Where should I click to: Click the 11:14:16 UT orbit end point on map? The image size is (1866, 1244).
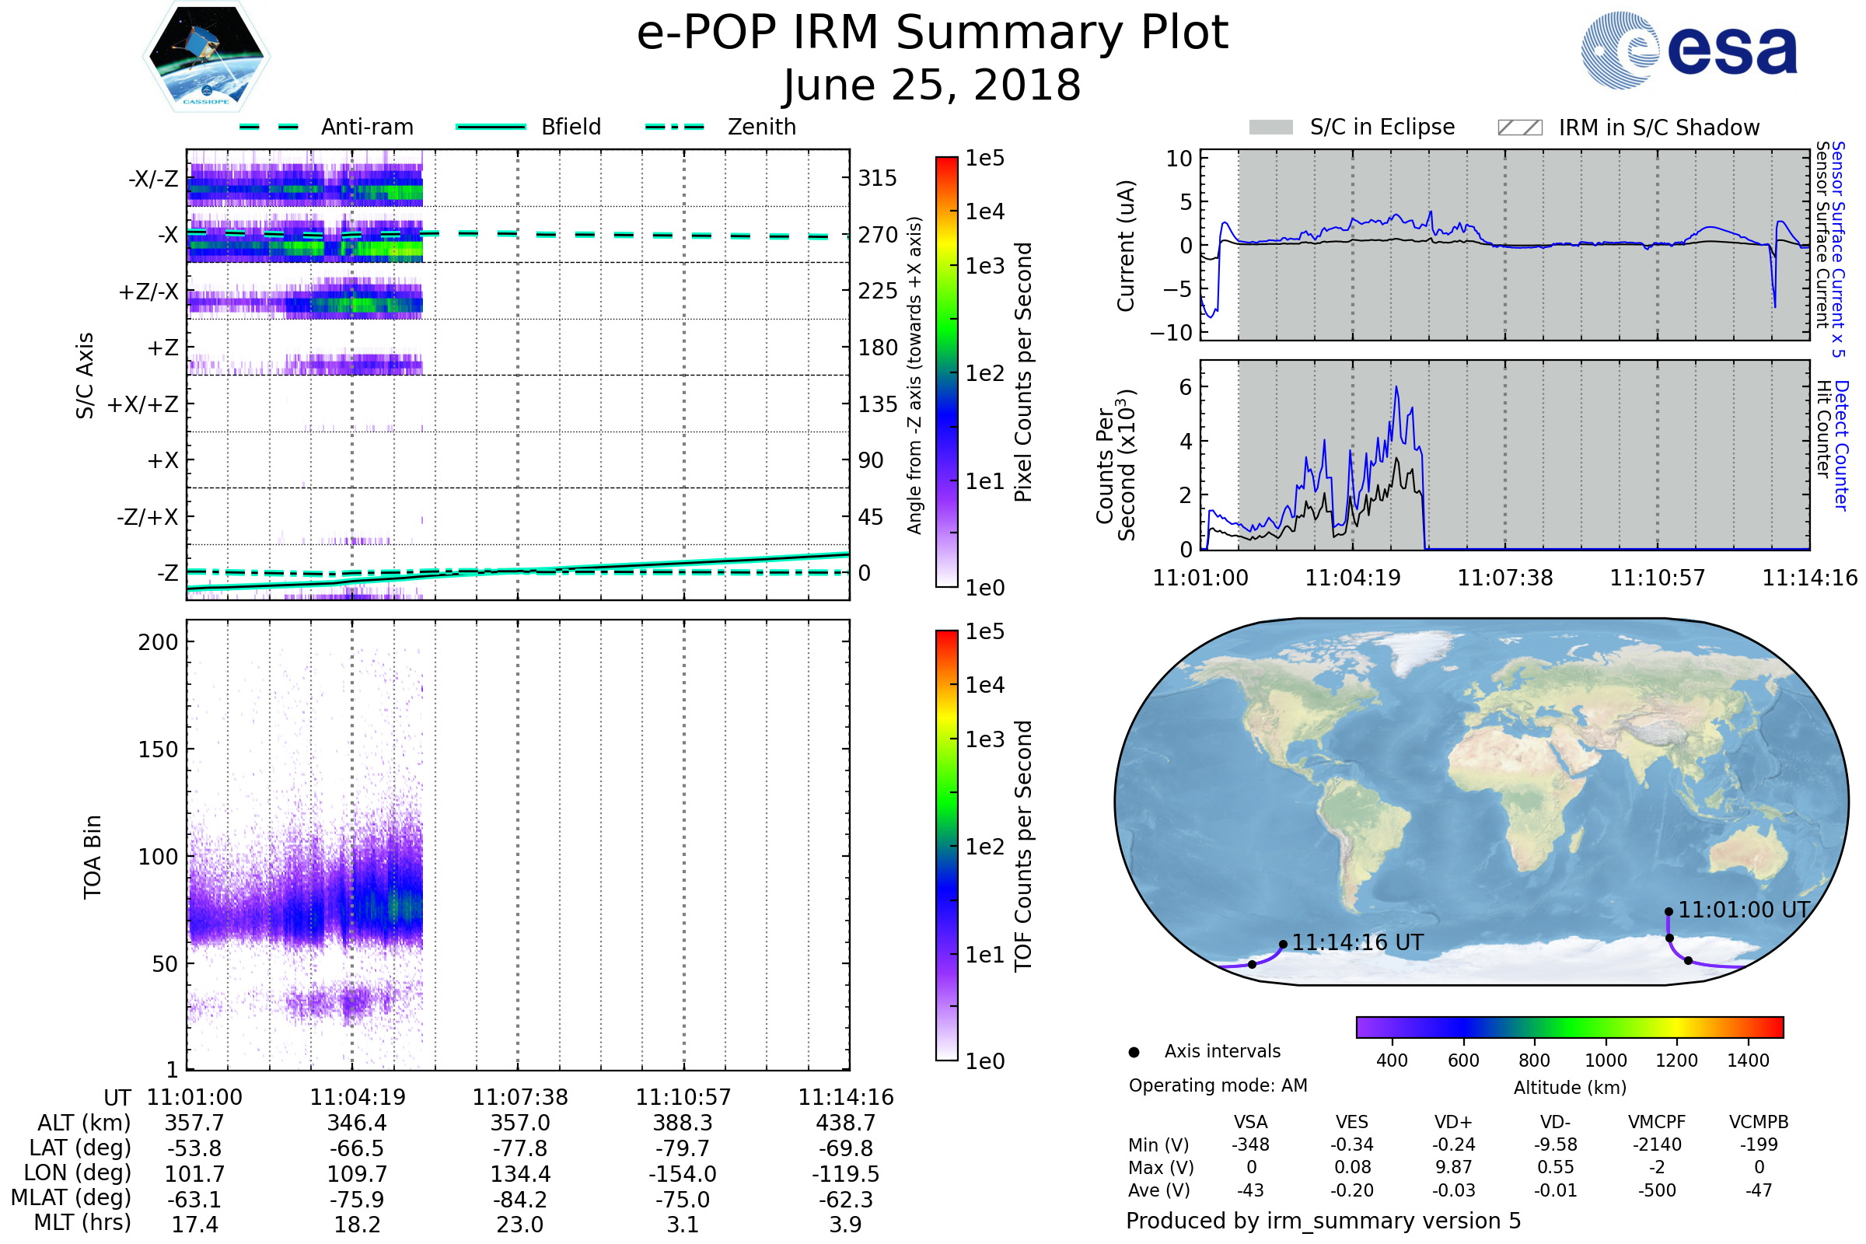(1283, 944)
